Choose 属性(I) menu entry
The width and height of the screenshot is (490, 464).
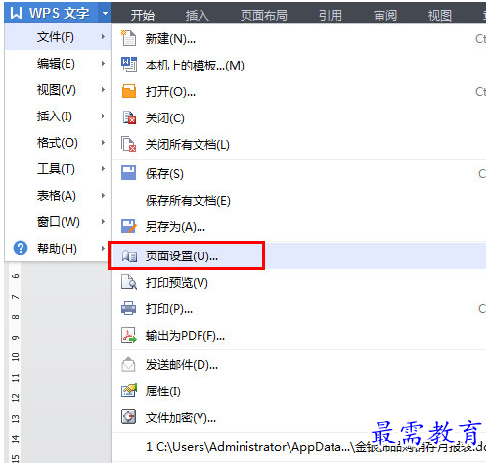[x=299, y=391]
